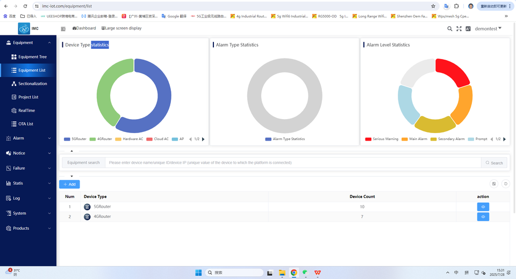Screen dimensions: 516x279
Task: Toggle Main Alarm legend item
Action: [x=414, y=139]
